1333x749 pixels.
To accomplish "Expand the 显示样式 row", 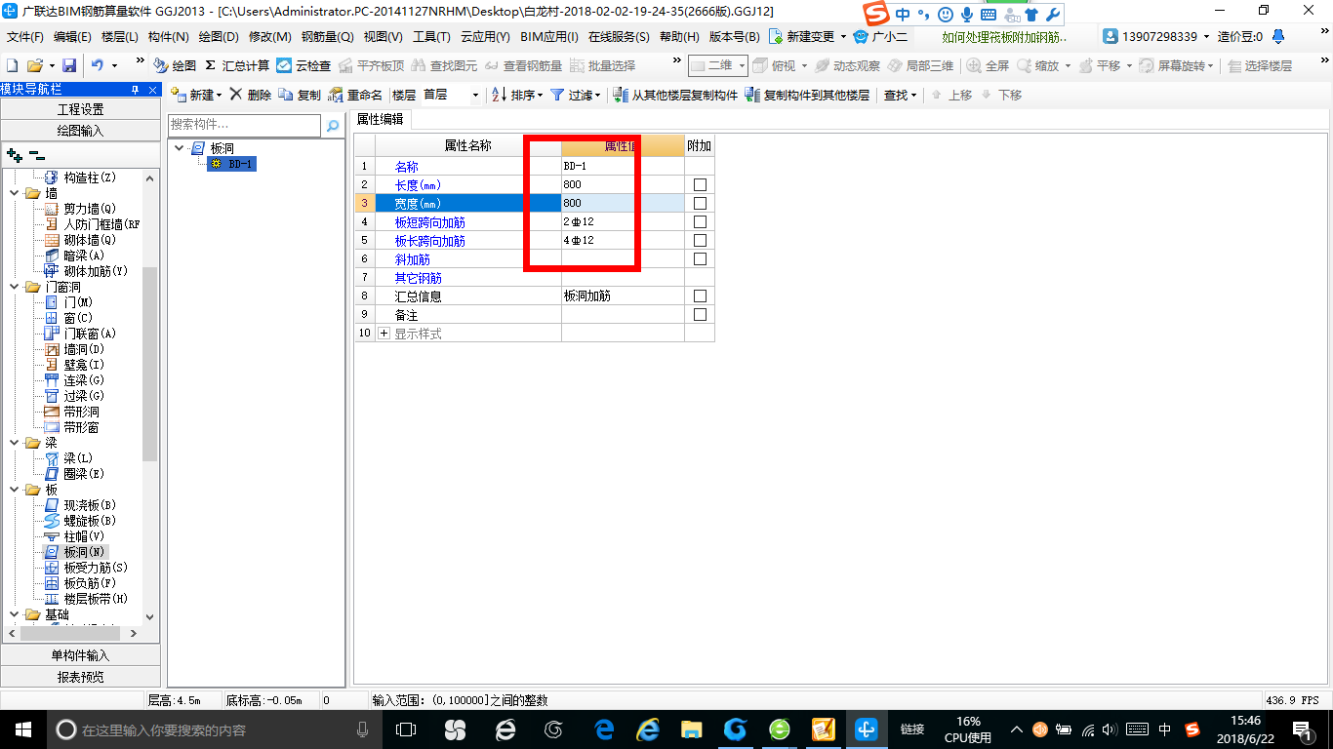I will pyautogui.click(x=384, y=333).
